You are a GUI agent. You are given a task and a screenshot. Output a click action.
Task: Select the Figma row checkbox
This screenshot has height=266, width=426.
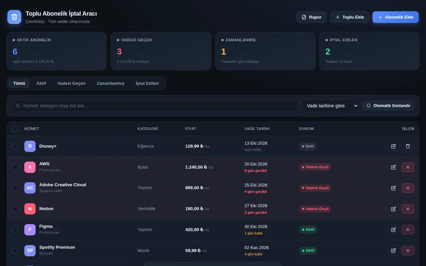point(15,230)
